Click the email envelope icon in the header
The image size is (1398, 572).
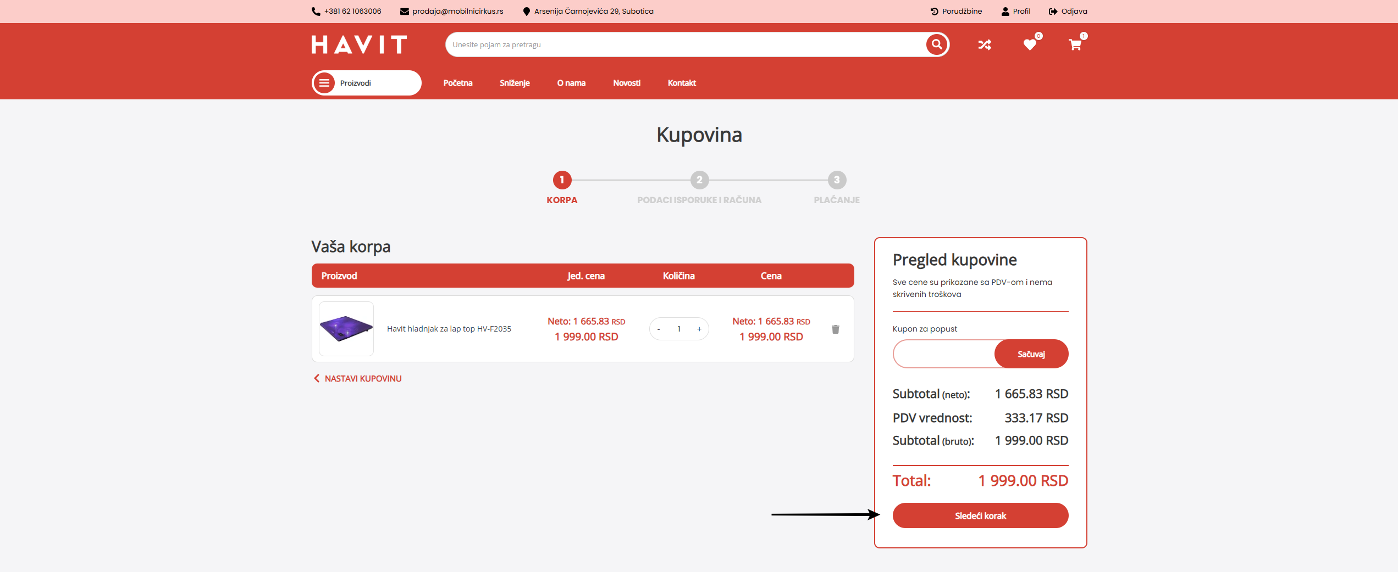click(x=404, y=11)
